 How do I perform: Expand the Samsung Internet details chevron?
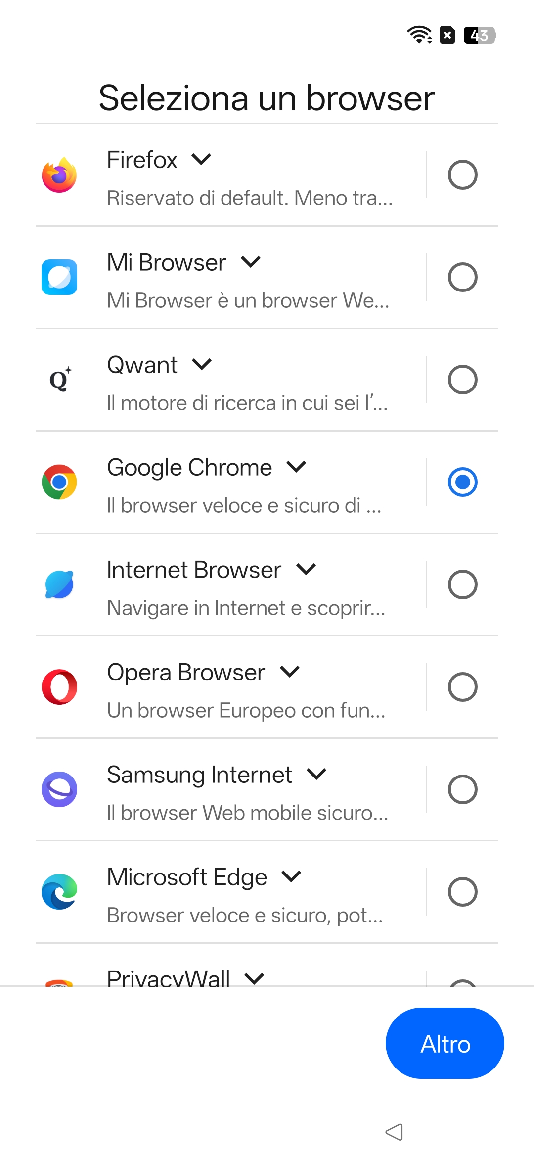point(316,774)
